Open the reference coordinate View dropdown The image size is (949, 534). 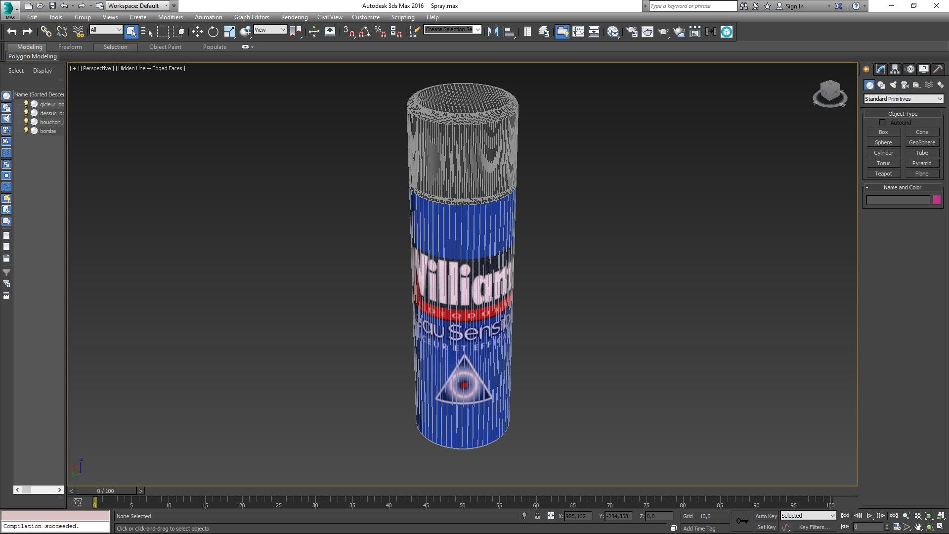(270, 30)
